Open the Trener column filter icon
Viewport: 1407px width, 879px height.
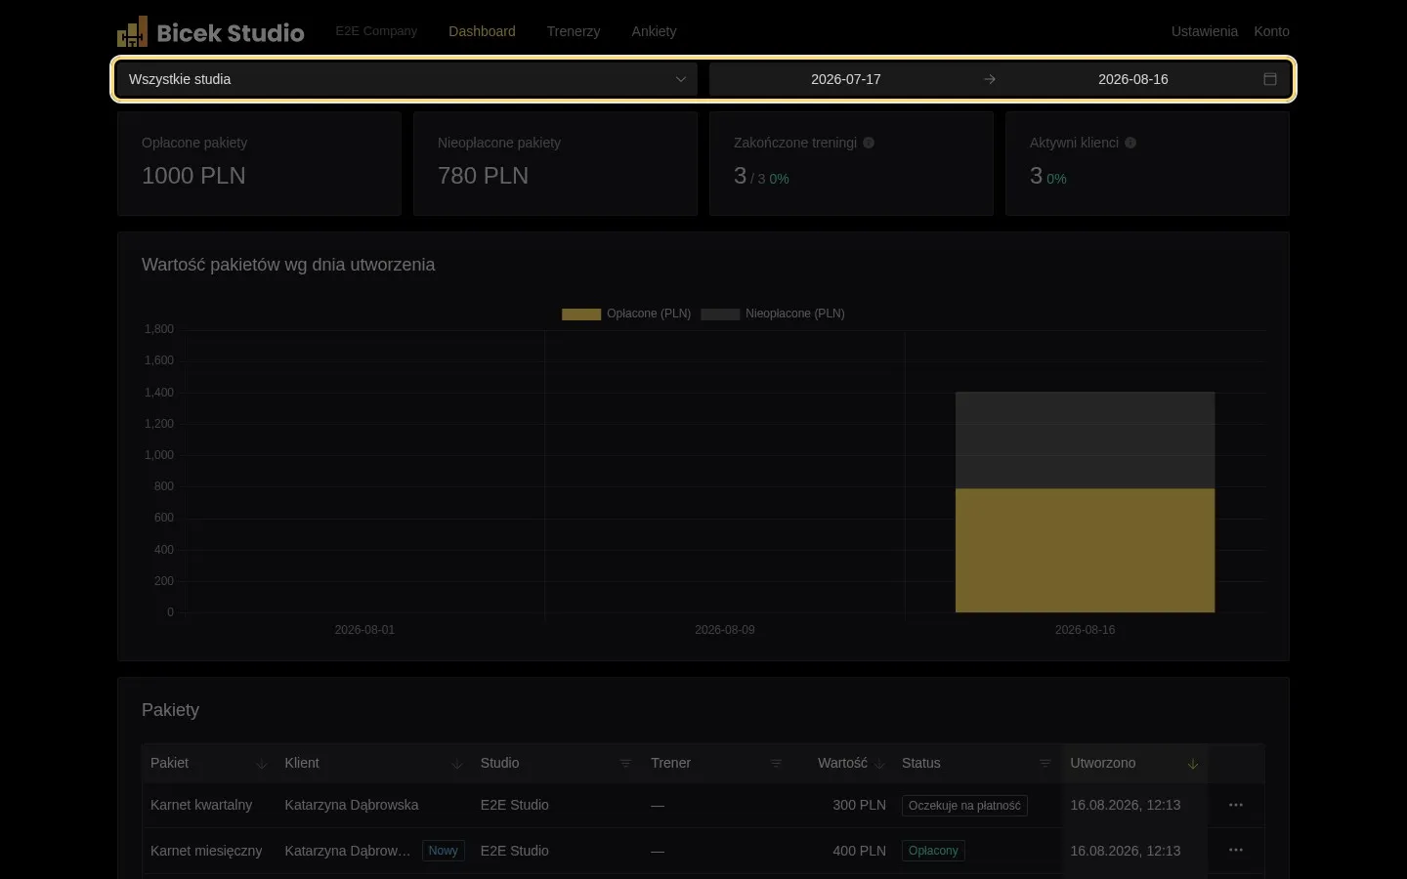(x=776, y=764)
